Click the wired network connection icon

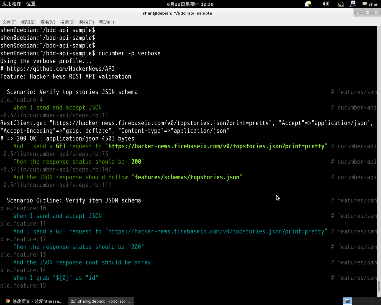click(x=353, y=4)
